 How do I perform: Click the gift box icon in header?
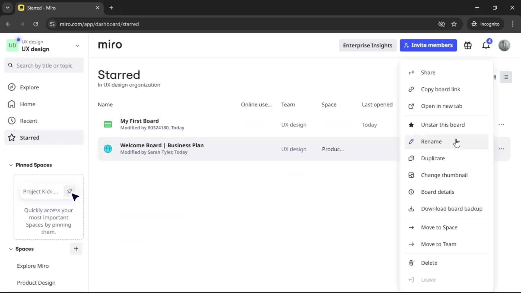(468, 45)
